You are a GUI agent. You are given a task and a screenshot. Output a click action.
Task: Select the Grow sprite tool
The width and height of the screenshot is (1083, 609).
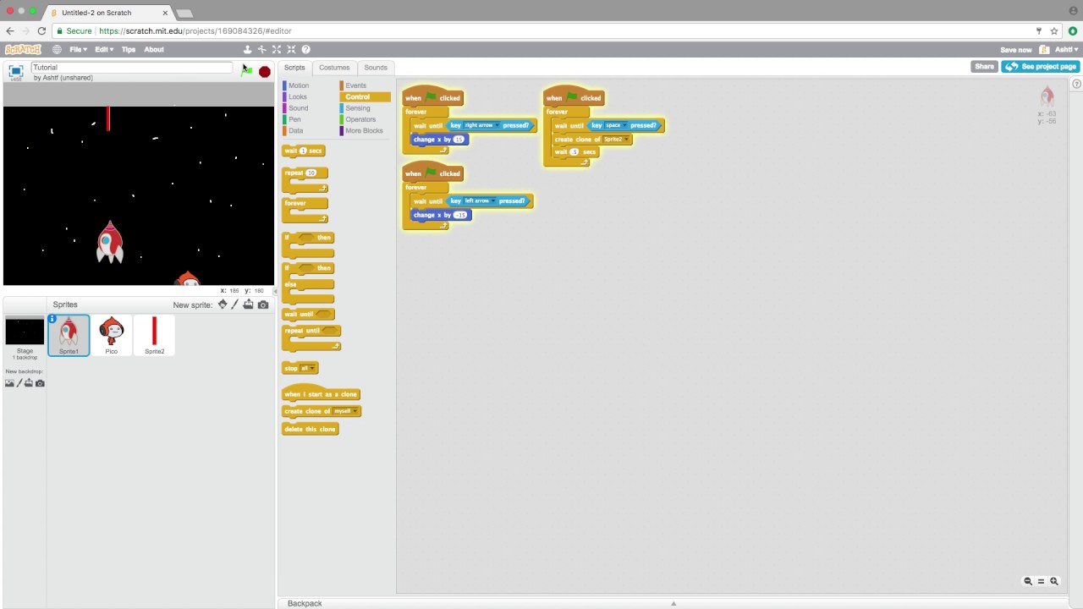point(277,50)
